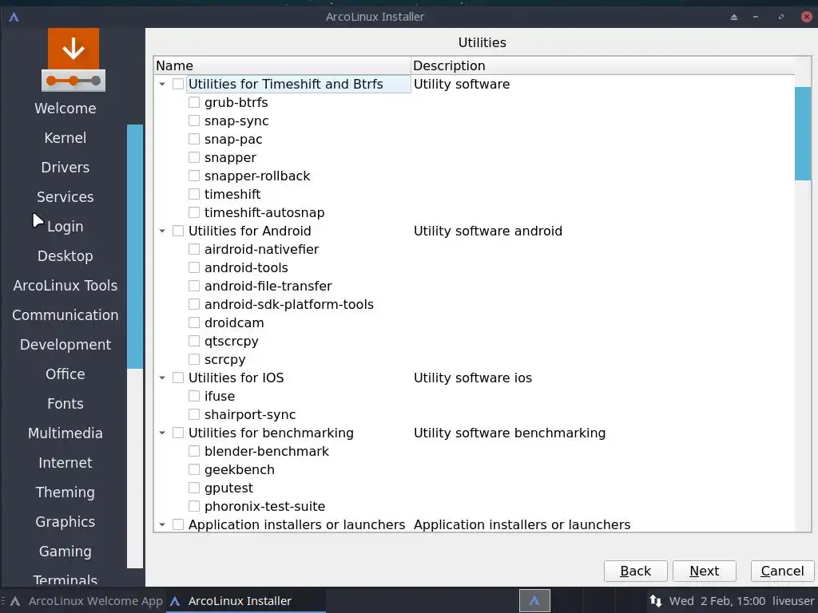Image resolution: width=818 pixels, height=613 pixels.
Task: Collapse the Utilities for Android group
Action: [162, 231]
